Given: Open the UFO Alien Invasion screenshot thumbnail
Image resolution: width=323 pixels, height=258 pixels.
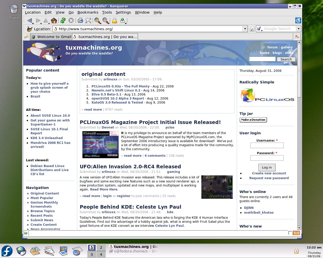Looking at the screenshot, I should pos(217,187).
